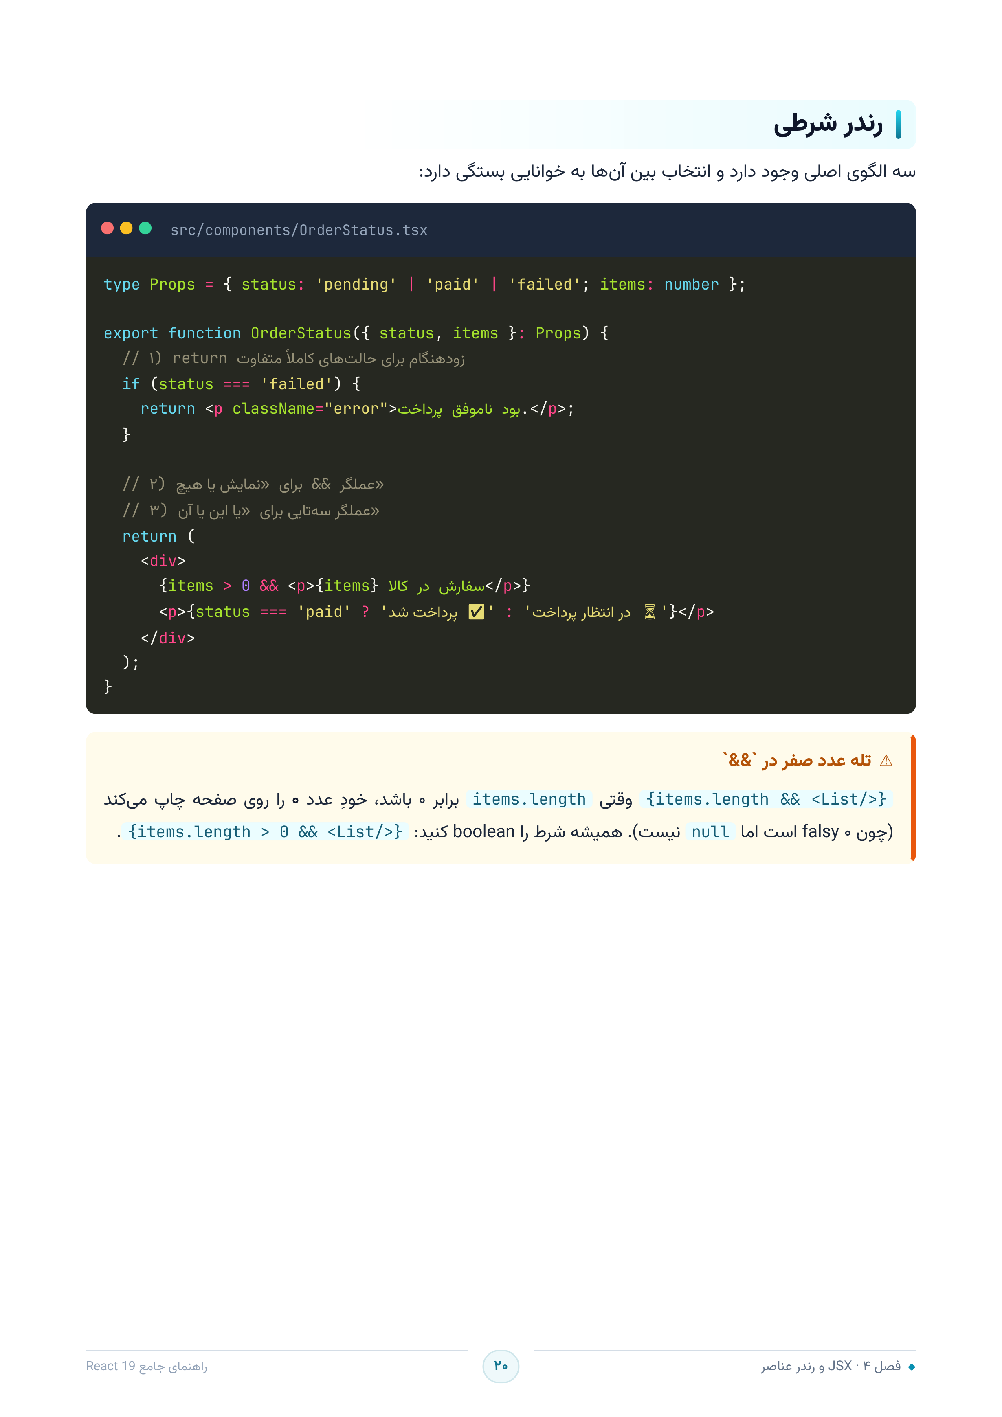The width and height of the screenshot is (1002, 1417).
Task: Click the {items.length && <List/>} code snippet
Action: click(x=766, y=799)
